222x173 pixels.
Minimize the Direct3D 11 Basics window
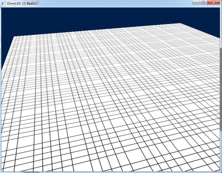[x=196, y=2]
